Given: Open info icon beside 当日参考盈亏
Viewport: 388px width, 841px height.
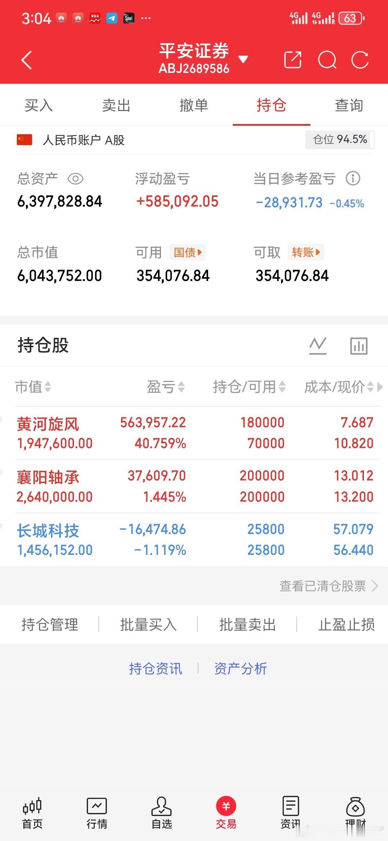Looking at the screenshot, I should click(353, 178).
